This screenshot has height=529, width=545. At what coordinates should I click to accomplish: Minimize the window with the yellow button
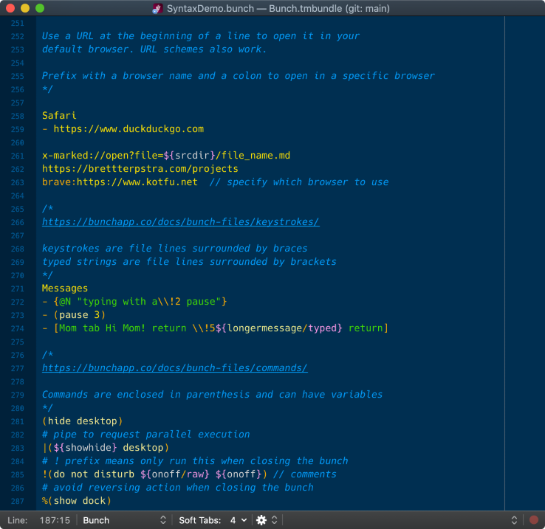coord(25,9)
